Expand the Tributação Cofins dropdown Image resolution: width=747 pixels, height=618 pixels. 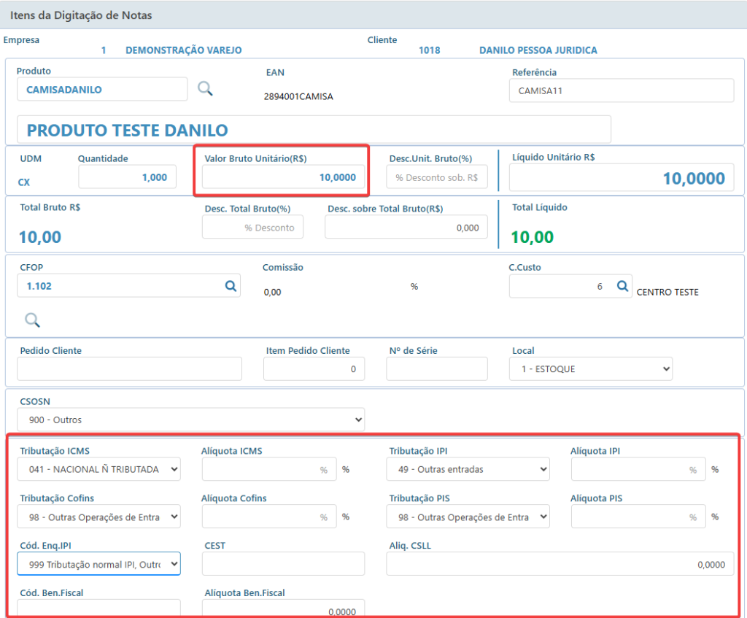tap(98, 517)
